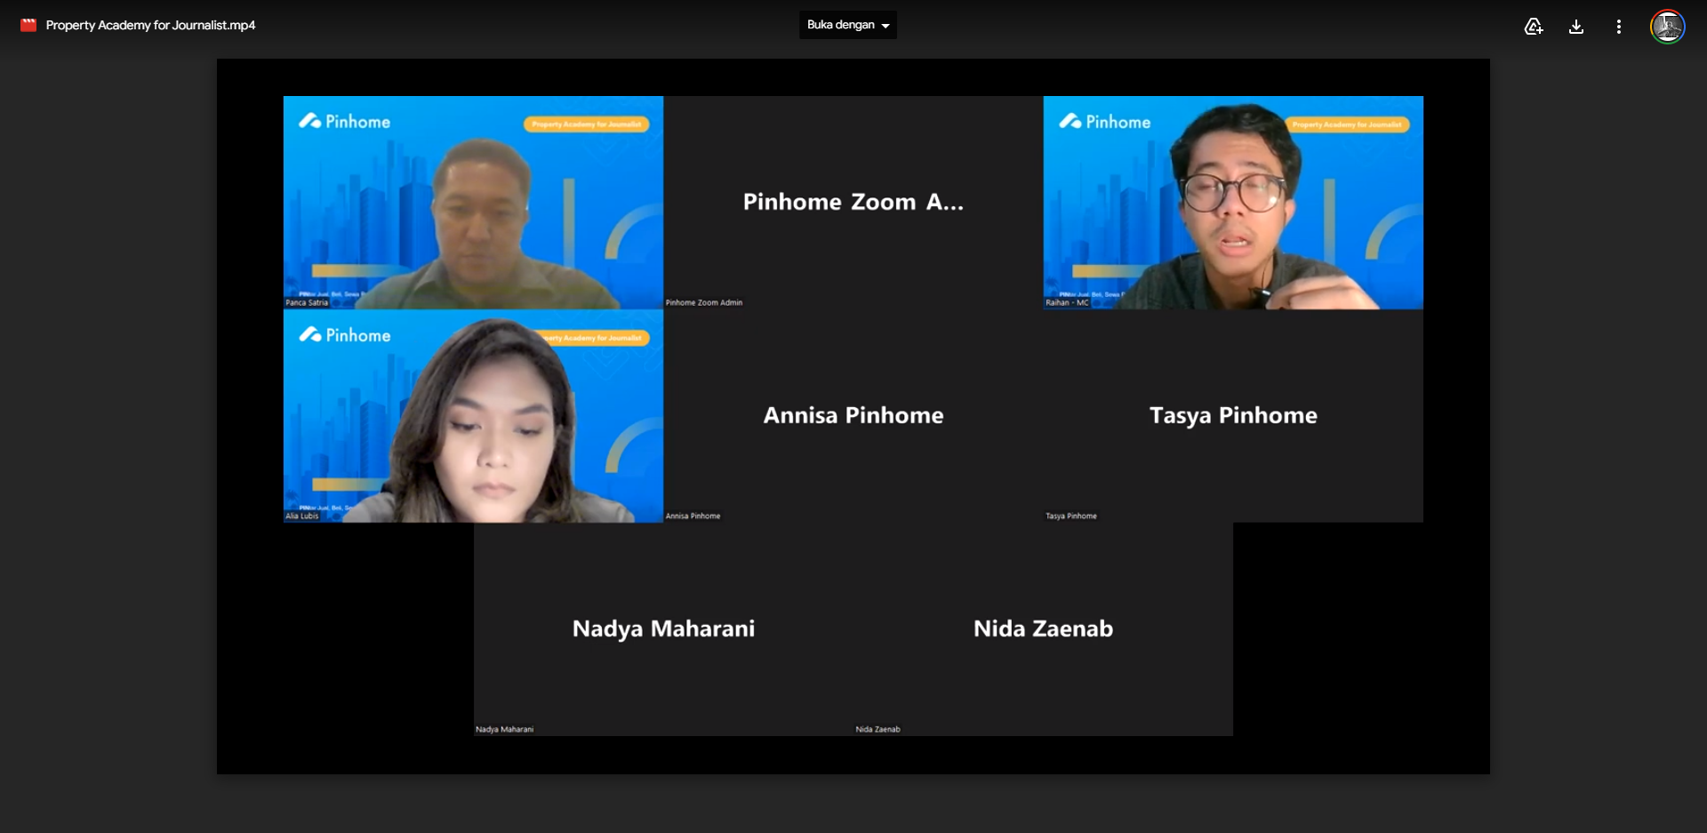Add file to Drive shortcut icon

(x=1534, y=27)
